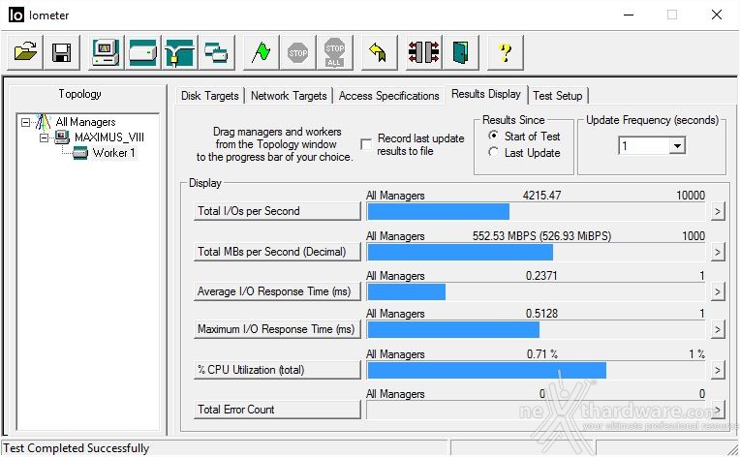Click the Total MBs per Second progress bar

537,253
